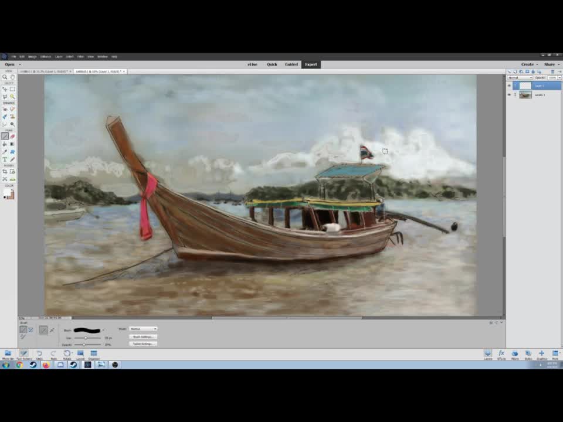Click the Tablet Settings button
The height and width of the screenshot is (422, 563).
click(143, 344)
